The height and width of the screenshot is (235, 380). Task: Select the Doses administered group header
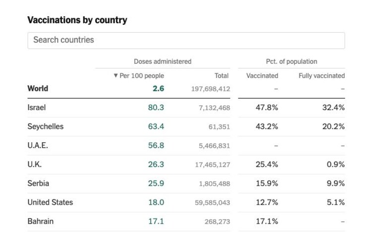(x=163, y=62)
